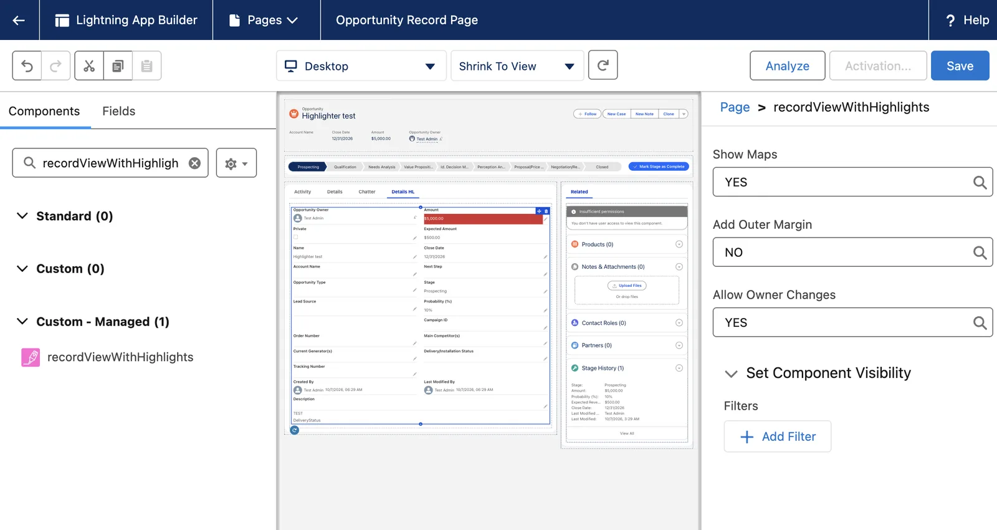Clear the component search text
Image resolution: width=997 pixels, height=530 pixels.
195,163
